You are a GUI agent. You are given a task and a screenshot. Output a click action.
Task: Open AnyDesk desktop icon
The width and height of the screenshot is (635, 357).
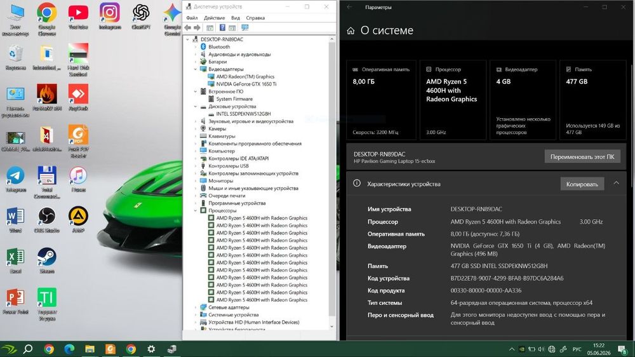click(x=78, y=97)
